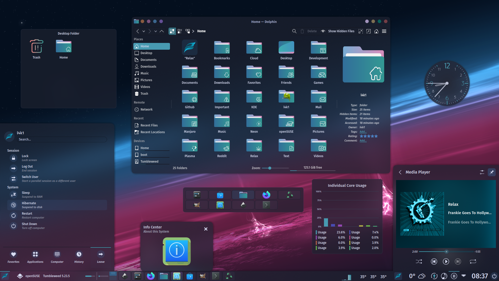Choose Hibernate in System section
Screen dimensions: 499x281
coord(57,205)
